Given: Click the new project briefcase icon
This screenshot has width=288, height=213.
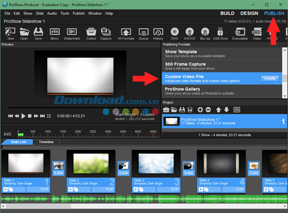Looking at the screenshot, I should 166,110.
